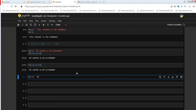Viewport: 196px width, 110px height.
Task: Click the comment cell about upper case
Action: click(105, 44)
